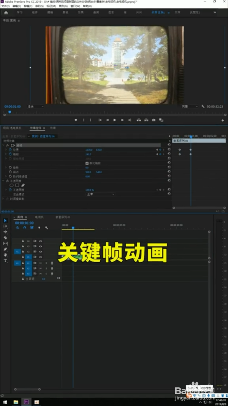Click the Mark Out bracket button

(x=90, y=120)
